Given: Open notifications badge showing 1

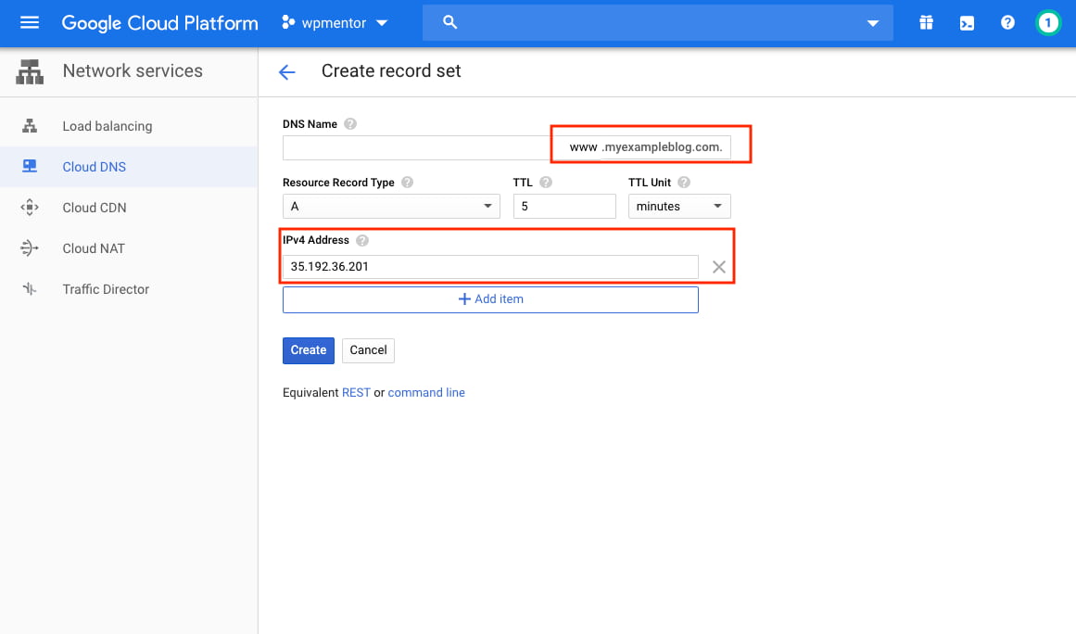Looking at the screenshot, I should 1048,22.
